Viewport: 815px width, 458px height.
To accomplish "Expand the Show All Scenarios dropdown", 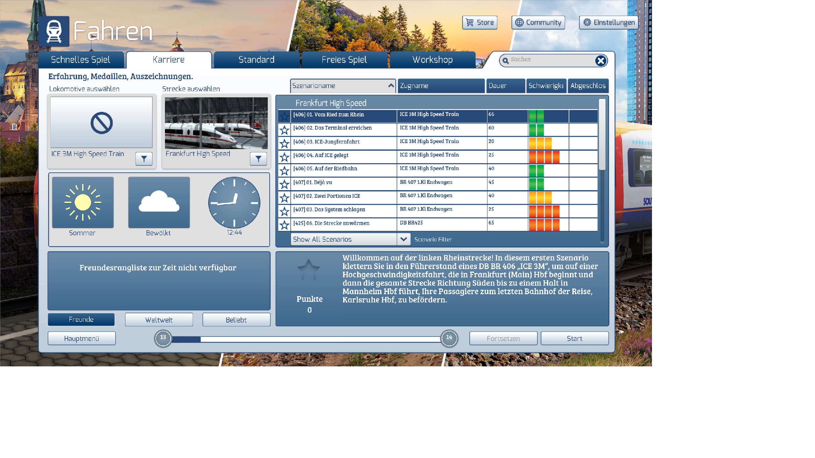I will click(x=403, y=239).
